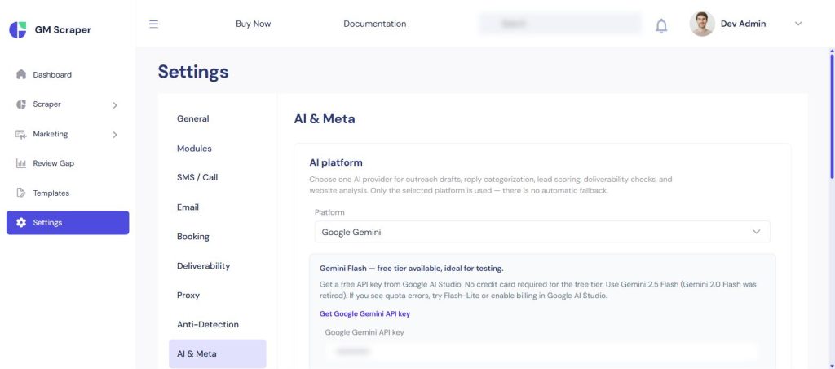Open the Review Gap page label
Viewport: 835px width, 369px height.
point(53,163)
